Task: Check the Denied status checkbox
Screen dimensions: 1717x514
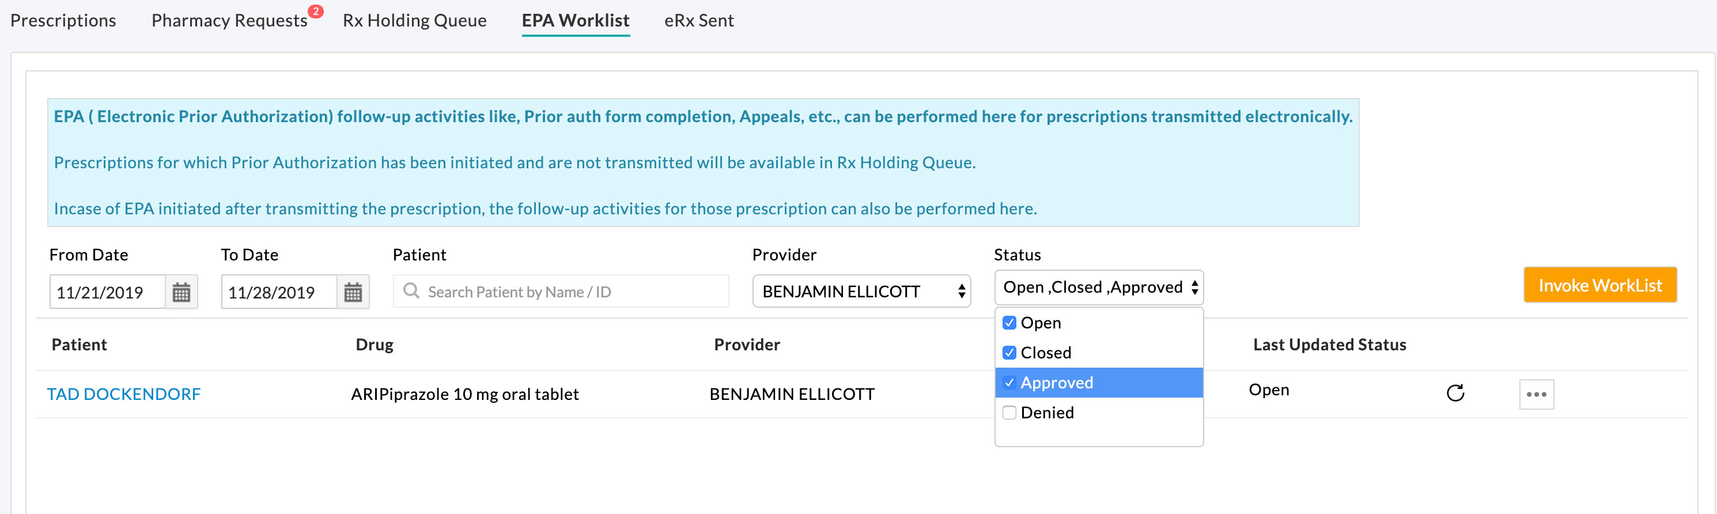Action: [1009, 413]
